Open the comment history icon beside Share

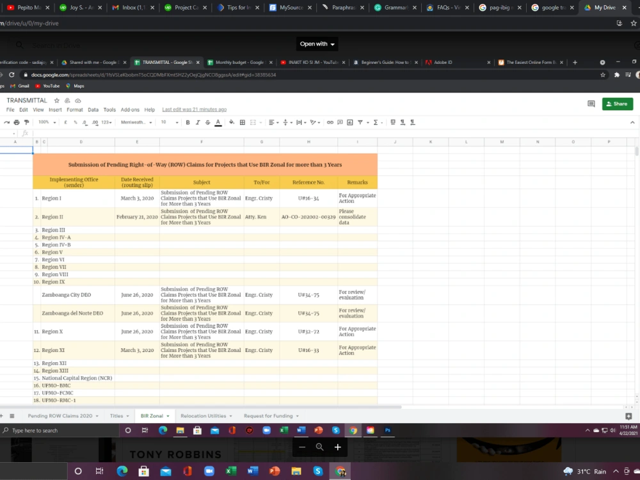coord(591,104)
